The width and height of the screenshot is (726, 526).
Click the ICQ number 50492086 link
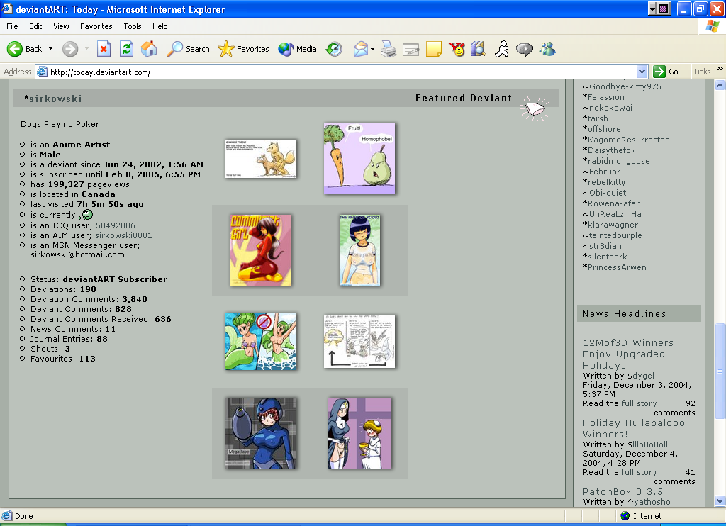coord(116,225)
